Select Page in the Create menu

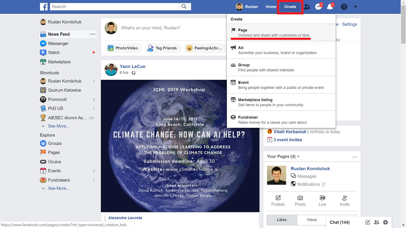pos(281,33)
